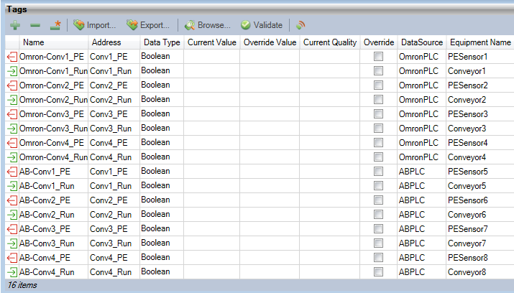The image size is (514, 293).
Task: Click red arrow icon for AB-Conv3_PE row
Action: tap(12, 229)
